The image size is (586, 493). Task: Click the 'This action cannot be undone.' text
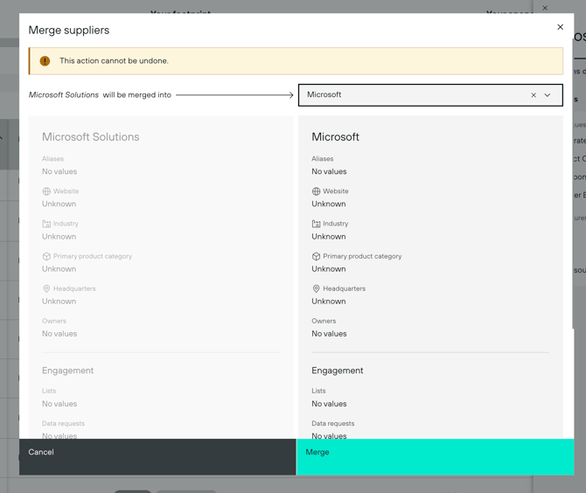click(114, 61)
